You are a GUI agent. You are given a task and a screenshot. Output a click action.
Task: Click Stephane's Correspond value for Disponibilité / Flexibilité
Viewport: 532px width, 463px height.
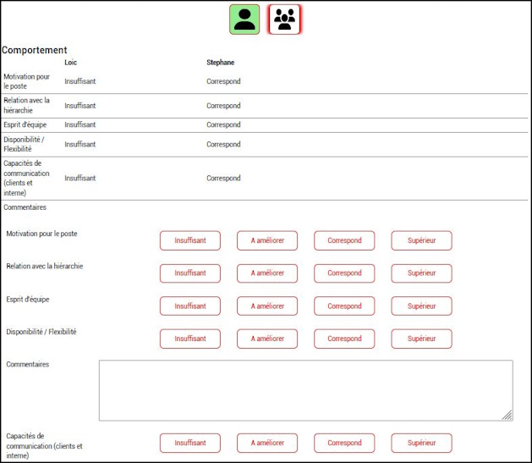(x=223, y=144)
